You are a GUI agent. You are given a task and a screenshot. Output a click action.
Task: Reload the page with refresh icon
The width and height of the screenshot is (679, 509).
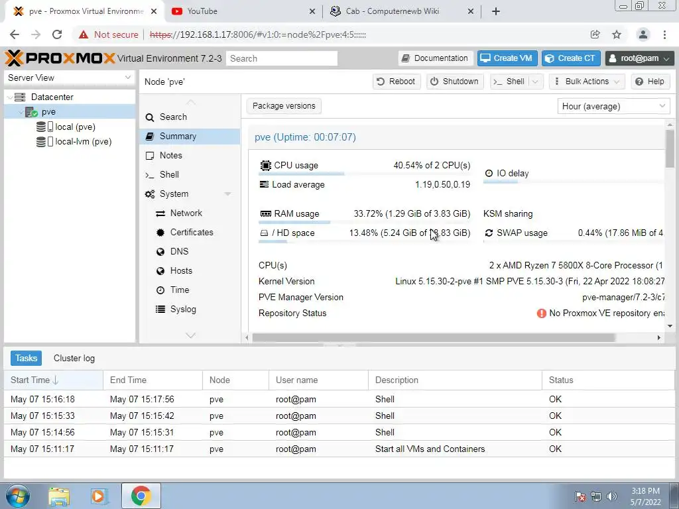(x=57, y=34)
